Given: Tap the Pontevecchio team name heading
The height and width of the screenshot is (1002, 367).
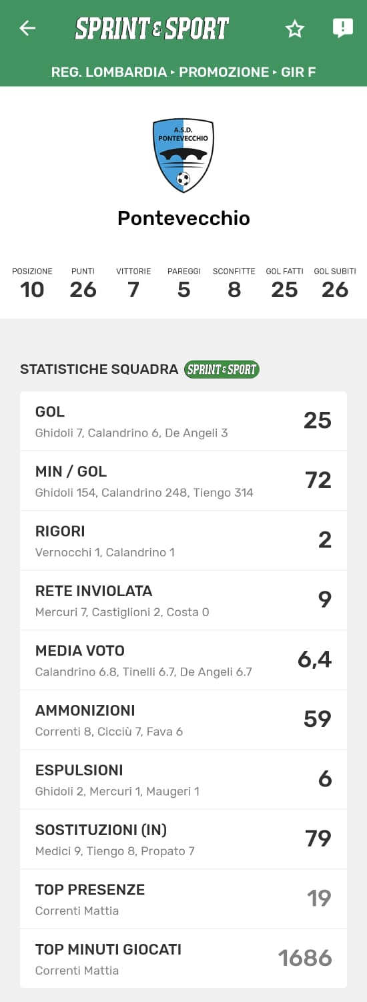Looking at the screenshot, I should point(183,218).
